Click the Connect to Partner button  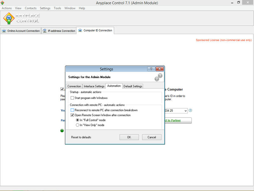(178, 120)
